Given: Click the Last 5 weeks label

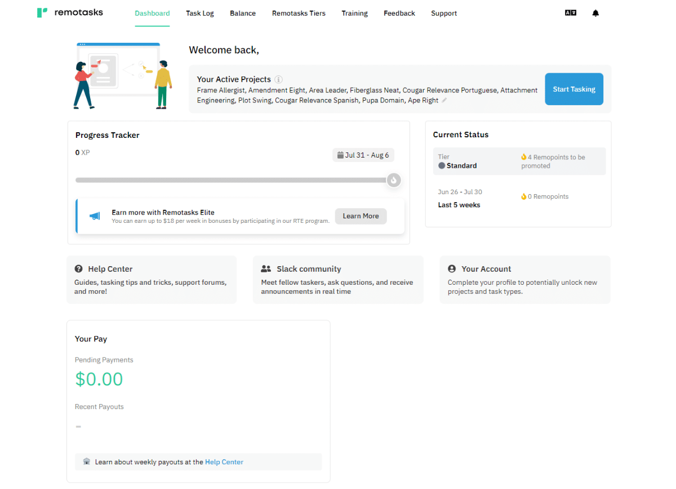Looking at the screenshot, I should [x=459, y=205].
